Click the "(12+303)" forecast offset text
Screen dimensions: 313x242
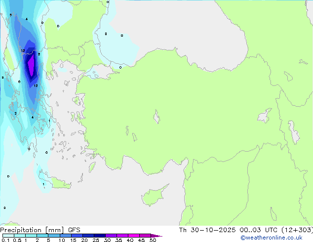click(297, 230)
